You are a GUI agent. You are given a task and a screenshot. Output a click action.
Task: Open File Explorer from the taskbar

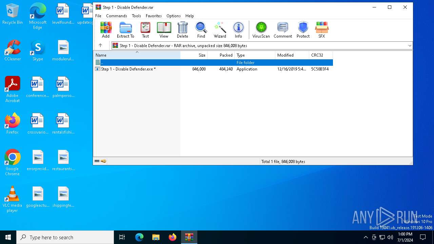tap(156, 237)
